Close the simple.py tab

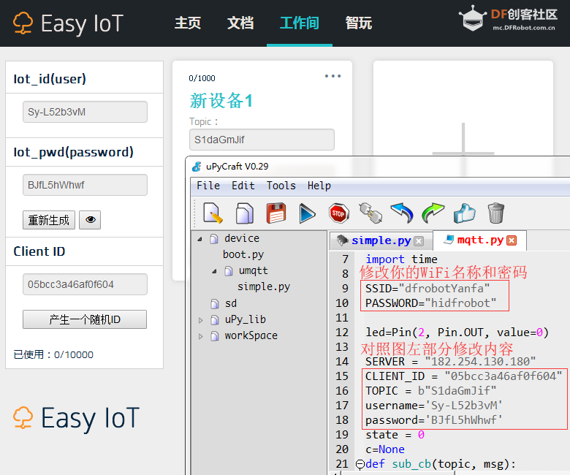pos(419,241)
